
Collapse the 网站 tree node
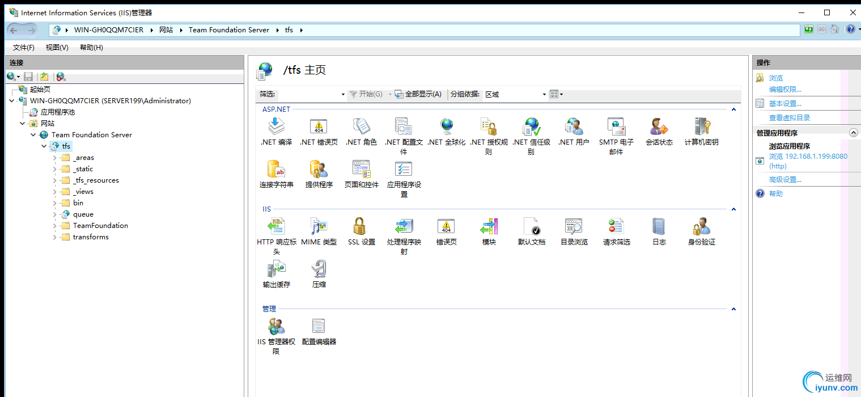[x=23, y=124]
